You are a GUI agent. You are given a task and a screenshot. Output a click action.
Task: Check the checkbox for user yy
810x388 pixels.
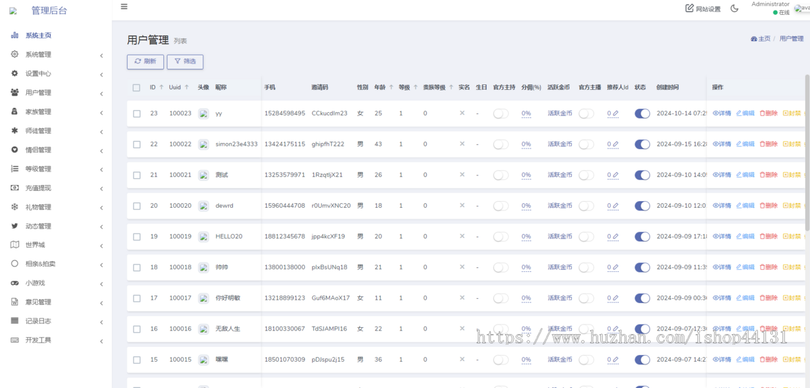(x=136, y=113)
